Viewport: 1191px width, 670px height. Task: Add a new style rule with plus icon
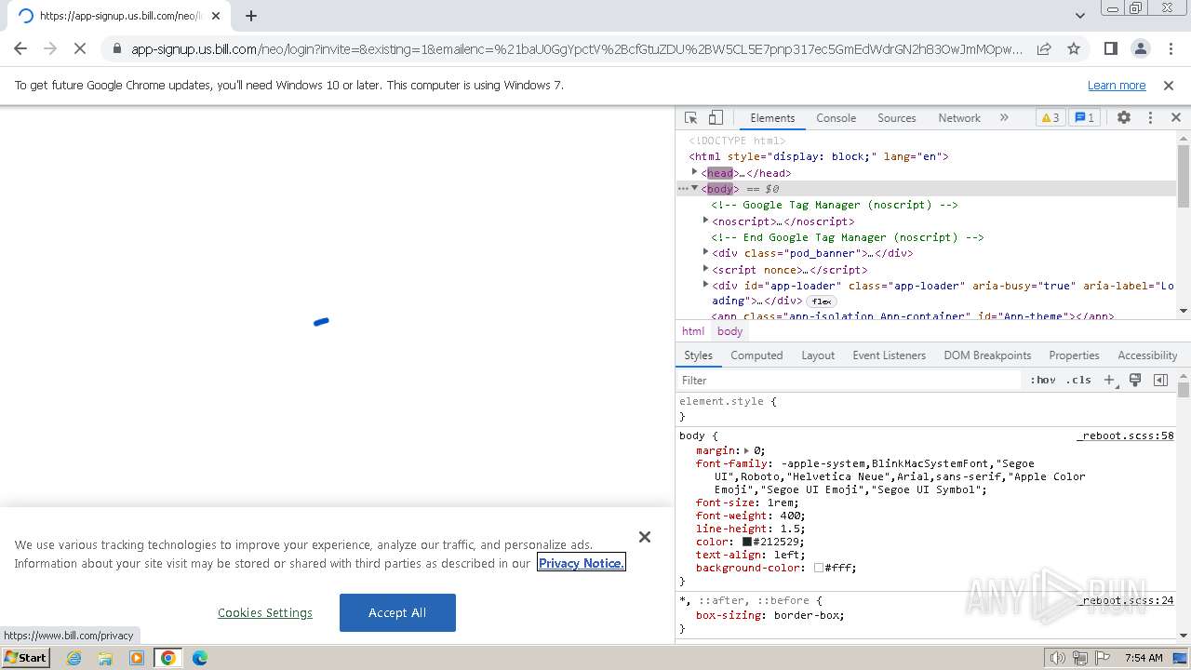(1109, 380)
